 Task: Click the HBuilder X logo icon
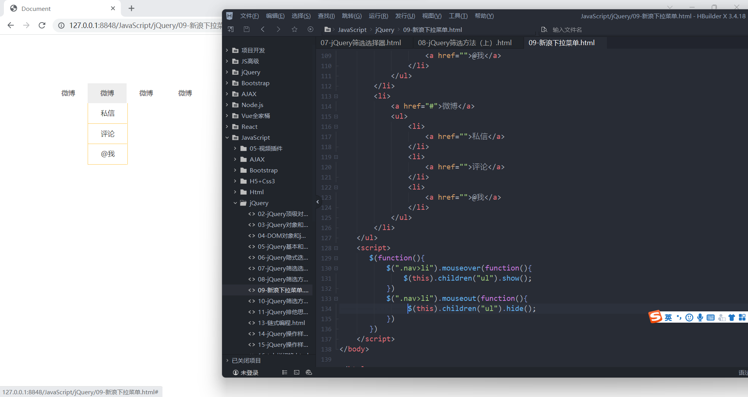pos(229,16)
